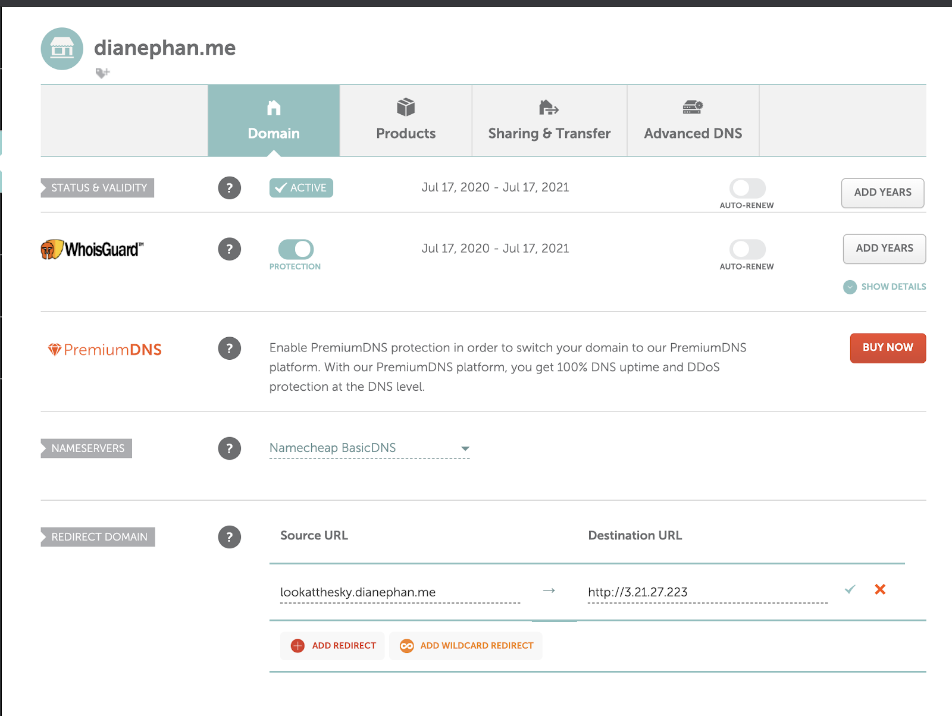952x716 pixels.
Task: Click the plus circle icon in Add Redirect
Action: (x=297, y=646)
